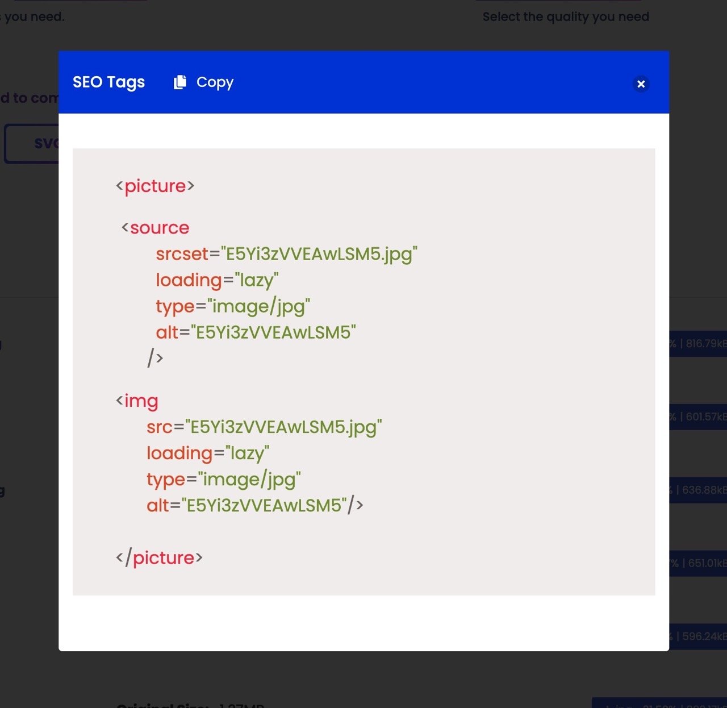Click the 816.79kB size button behind the dialog

[698, 344]
